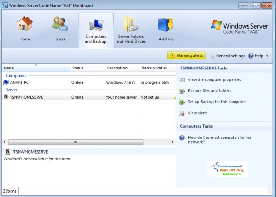Click the horizontal scrollbar thumb
The width and height of the screenshot is (276, 197).
pos(76,142)
